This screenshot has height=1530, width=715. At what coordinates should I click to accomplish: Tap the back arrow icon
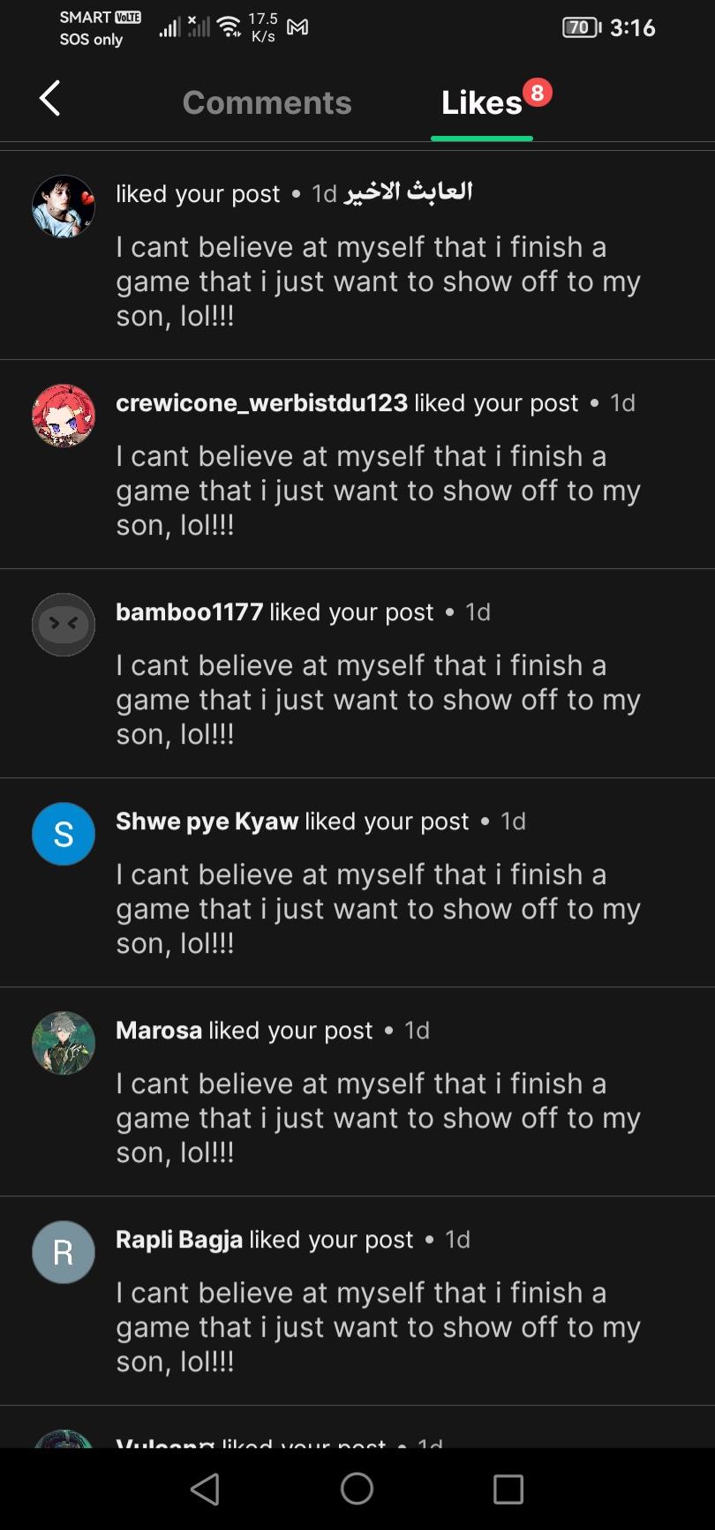pyautogui.click(x=50, y=98)
